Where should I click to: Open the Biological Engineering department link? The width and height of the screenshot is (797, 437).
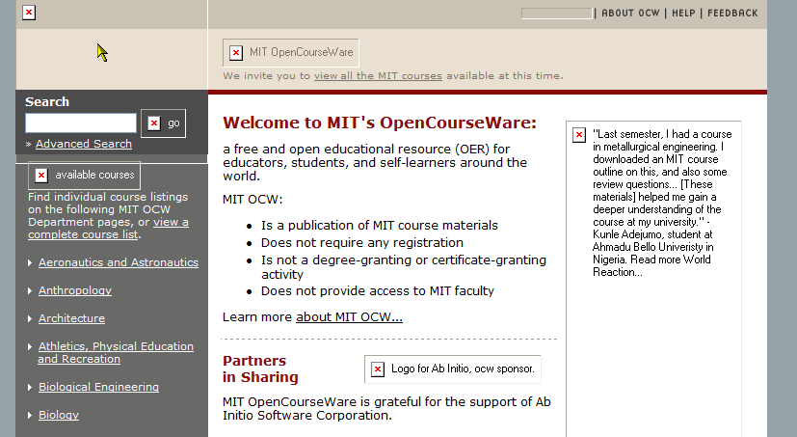pos(98,387)
